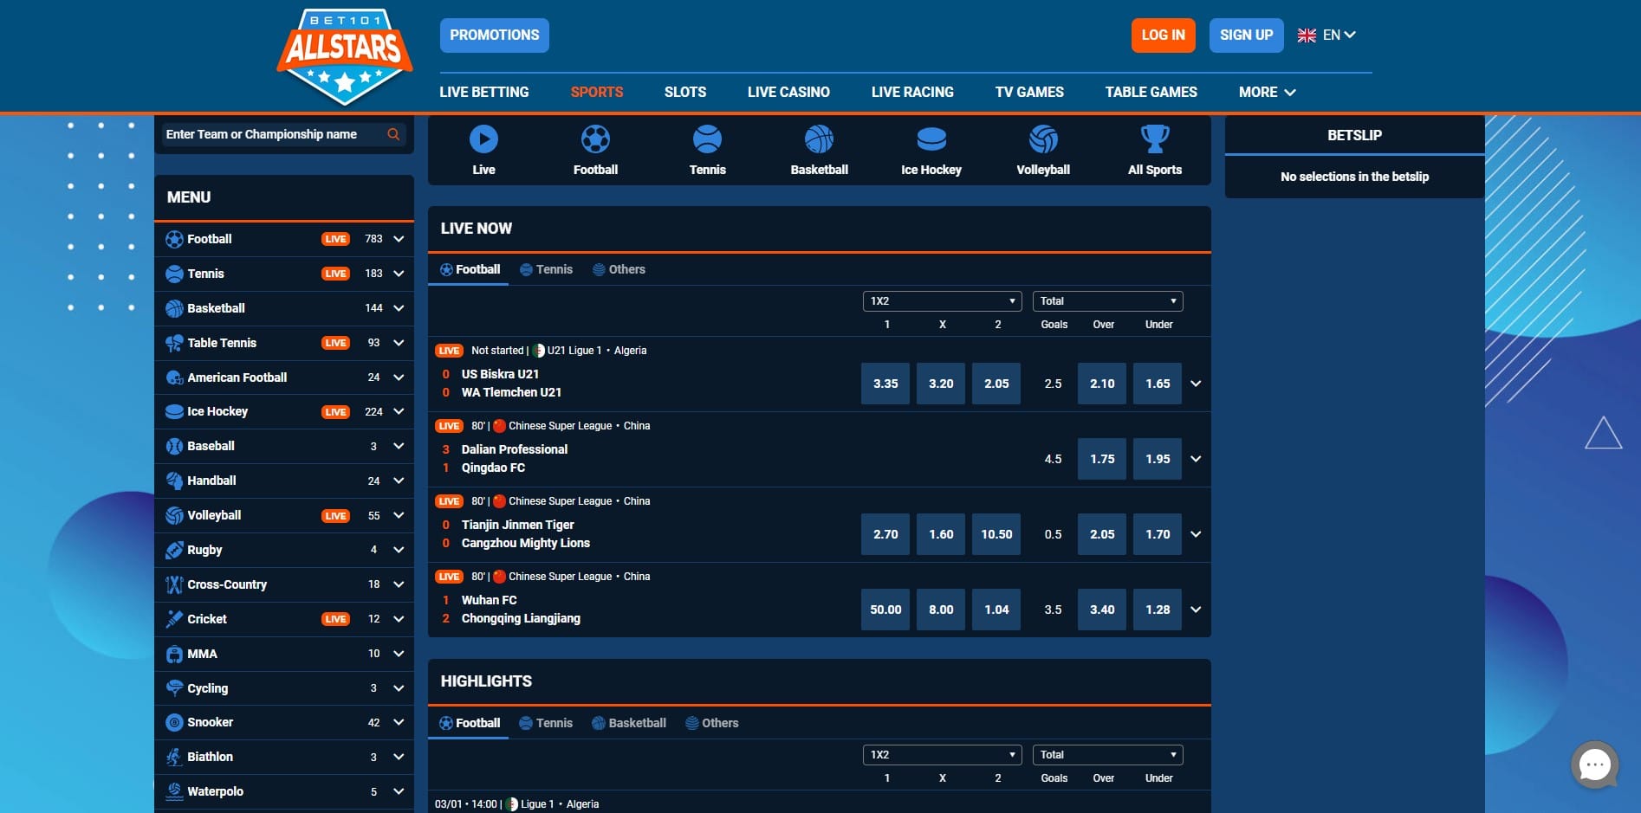The height and width of the screenshot is (813, 1641).
Task: Go to Live Casino in main navigation
Action: tap(788, 92)
